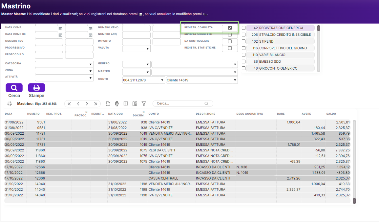
Task: Open the filter funnel icon
Action: pyautogui.click(x=144, y=104)
